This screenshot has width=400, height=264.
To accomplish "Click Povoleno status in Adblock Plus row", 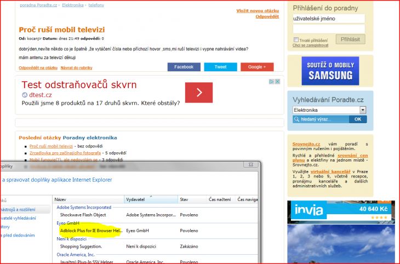I will point(189,231).
